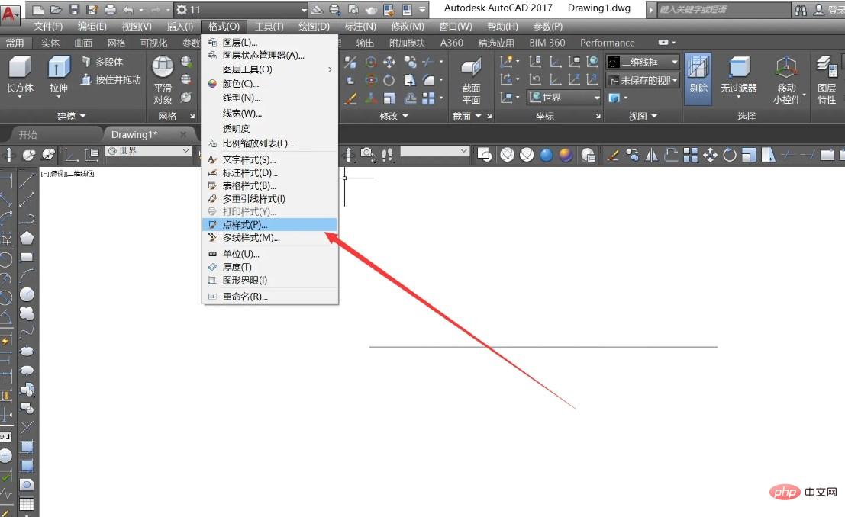Screen dimensions: 845x517
Task: Open 图层特性 layer properties
Action: (x=826, y=79)
